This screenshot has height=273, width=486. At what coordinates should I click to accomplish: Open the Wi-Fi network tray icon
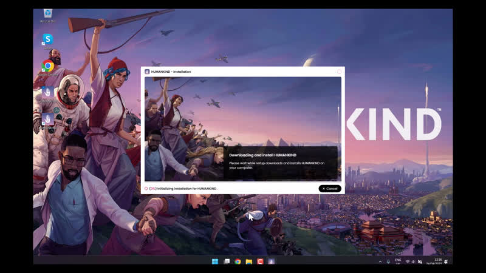[x=408, y=262]
